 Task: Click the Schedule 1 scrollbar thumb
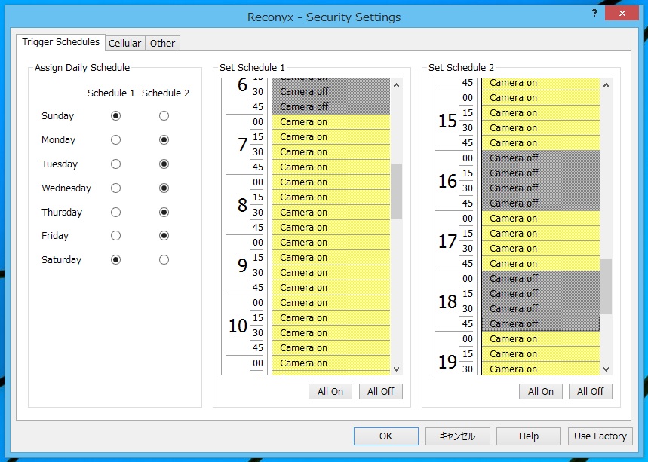396,191
